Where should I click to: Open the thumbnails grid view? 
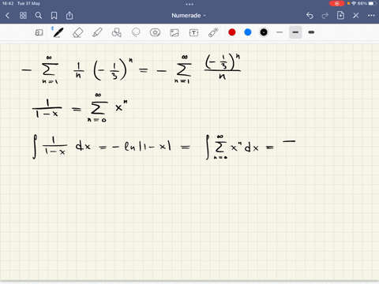coord(23,16)
